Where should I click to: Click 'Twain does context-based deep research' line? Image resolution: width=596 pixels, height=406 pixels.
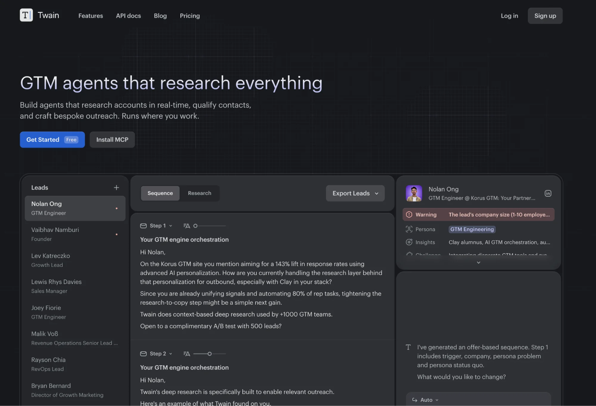(236, 314)
